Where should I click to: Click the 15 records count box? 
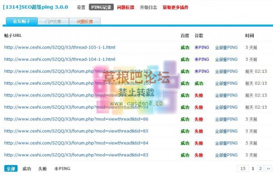(x=243, y=168)
